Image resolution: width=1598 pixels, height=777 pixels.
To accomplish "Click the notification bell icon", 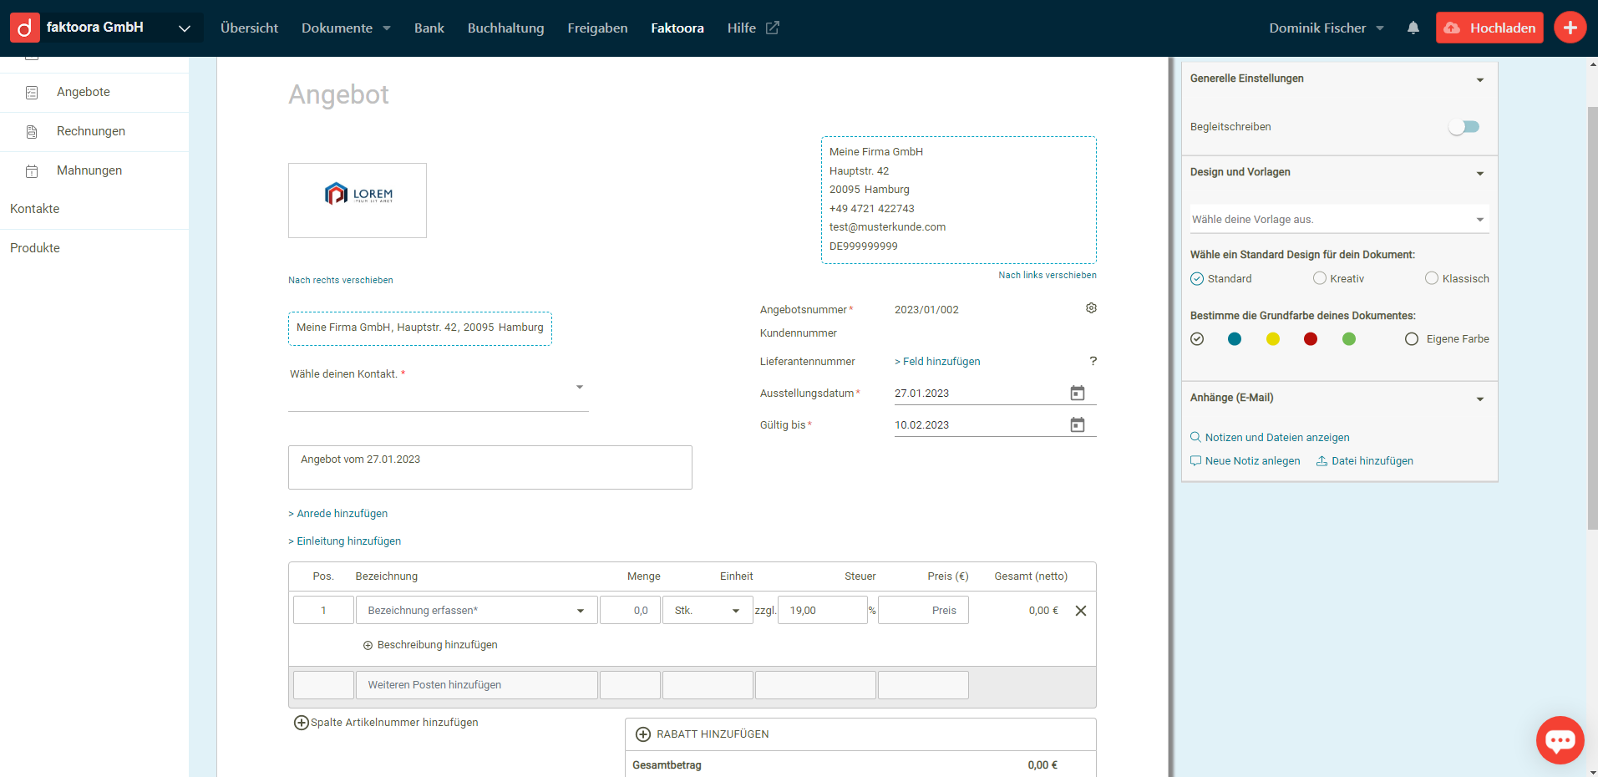I will point(1413,28).
